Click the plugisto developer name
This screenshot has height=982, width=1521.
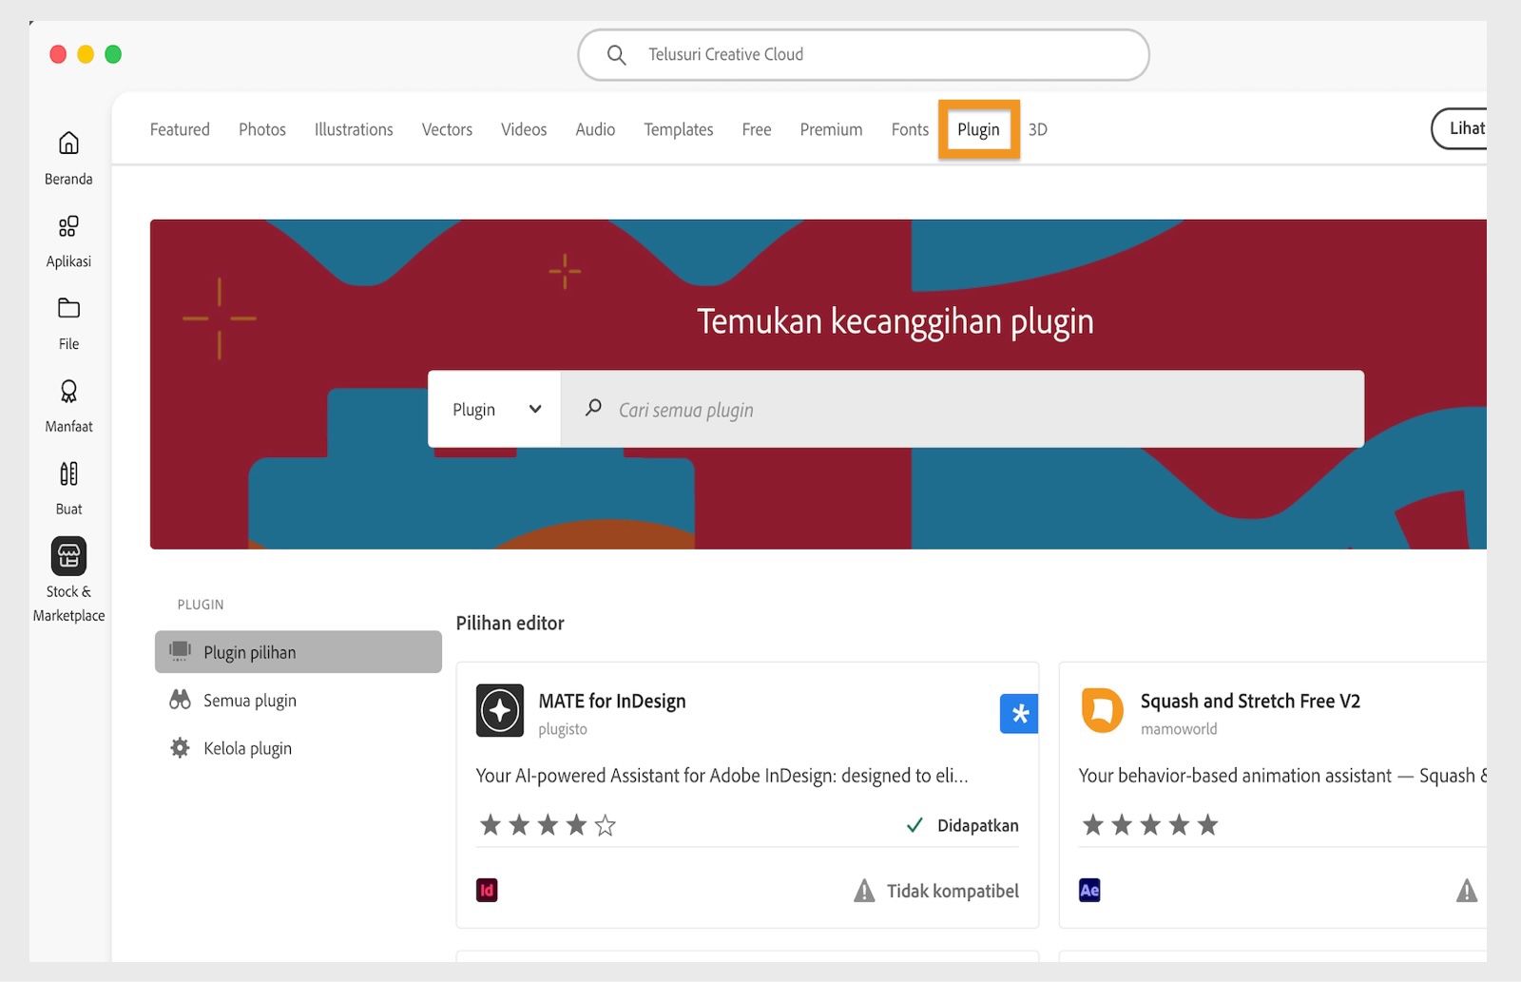563,729
